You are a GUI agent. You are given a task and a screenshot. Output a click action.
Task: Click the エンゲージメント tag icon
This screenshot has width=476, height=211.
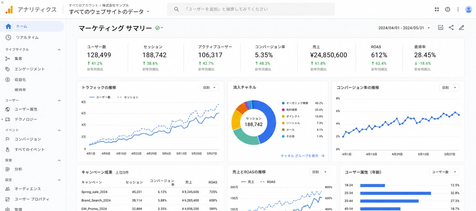(x=8, y=69)
